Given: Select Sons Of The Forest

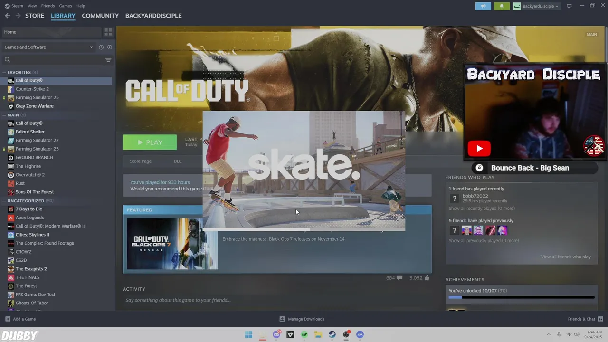Looking at the screenshot, I should pyautogui.click(x=35, y=192).
